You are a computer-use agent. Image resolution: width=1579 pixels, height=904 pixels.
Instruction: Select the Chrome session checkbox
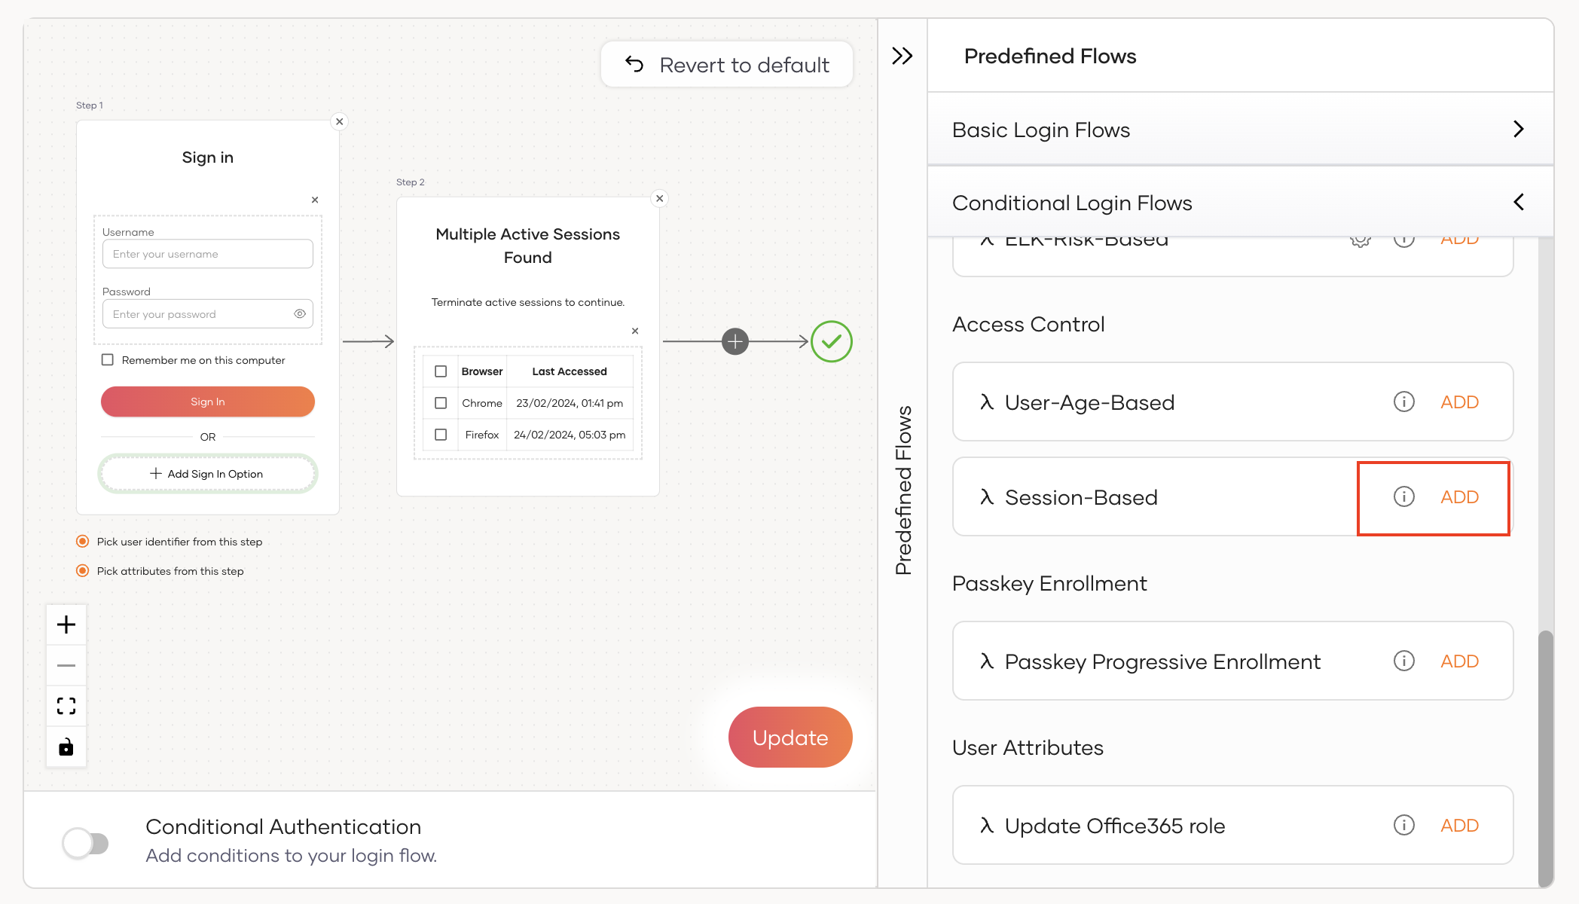pyautogui.click(x=441, y=403)
